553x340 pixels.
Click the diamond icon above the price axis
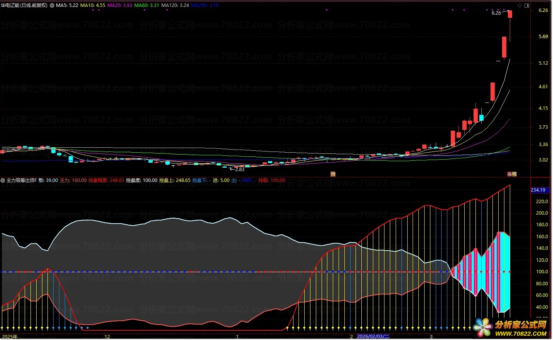519,5
